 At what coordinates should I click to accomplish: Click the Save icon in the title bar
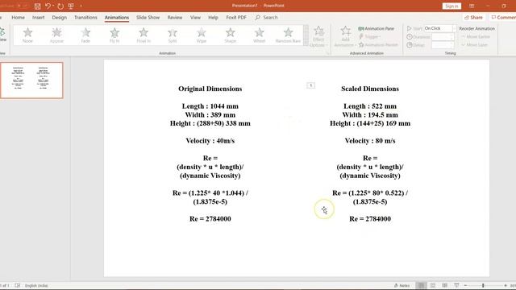pos(37,6)
